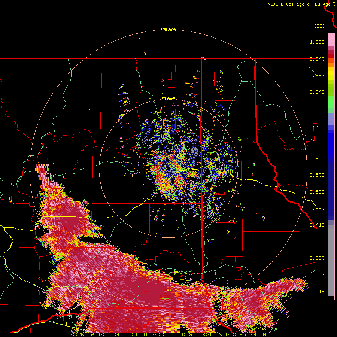Click the [CC] legend header
This screenshot has width=337, height=337.
tap(320, 26)
